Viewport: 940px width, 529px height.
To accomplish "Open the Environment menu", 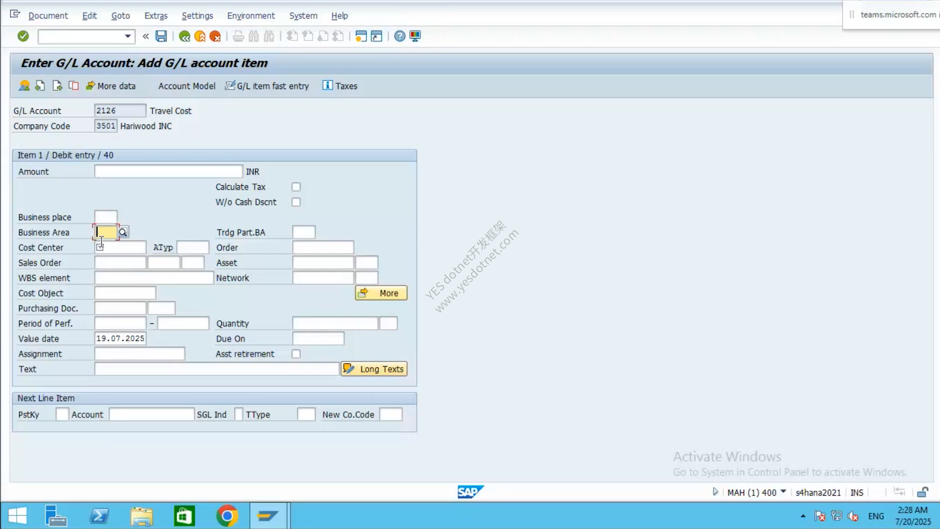I will point(251,16).
